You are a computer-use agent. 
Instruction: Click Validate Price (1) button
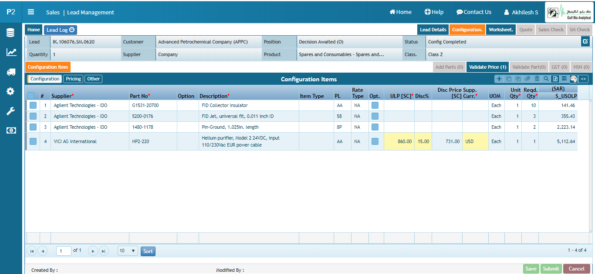coord(487,67)
